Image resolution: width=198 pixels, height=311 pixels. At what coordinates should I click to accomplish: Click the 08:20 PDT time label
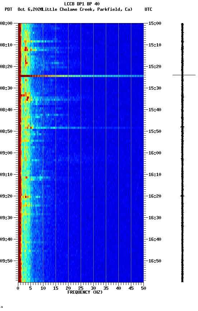click(x=6, y=67)
